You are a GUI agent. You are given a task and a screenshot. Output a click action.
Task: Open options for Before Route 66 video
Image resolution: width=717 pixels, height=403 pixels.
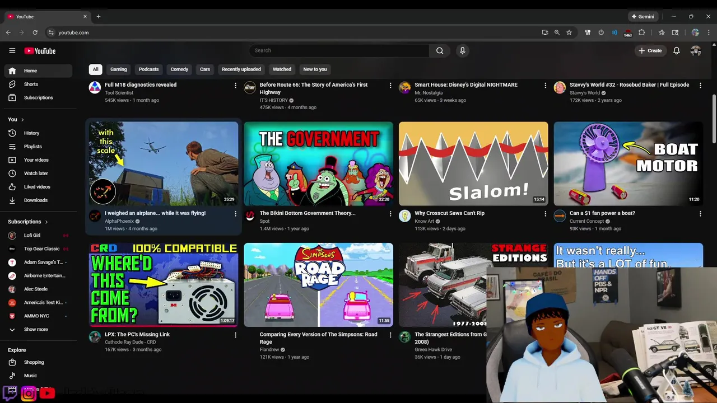pos(390,85)
